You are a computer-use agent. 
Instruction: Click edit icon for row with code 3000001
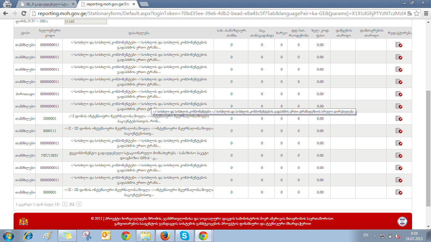399,193
